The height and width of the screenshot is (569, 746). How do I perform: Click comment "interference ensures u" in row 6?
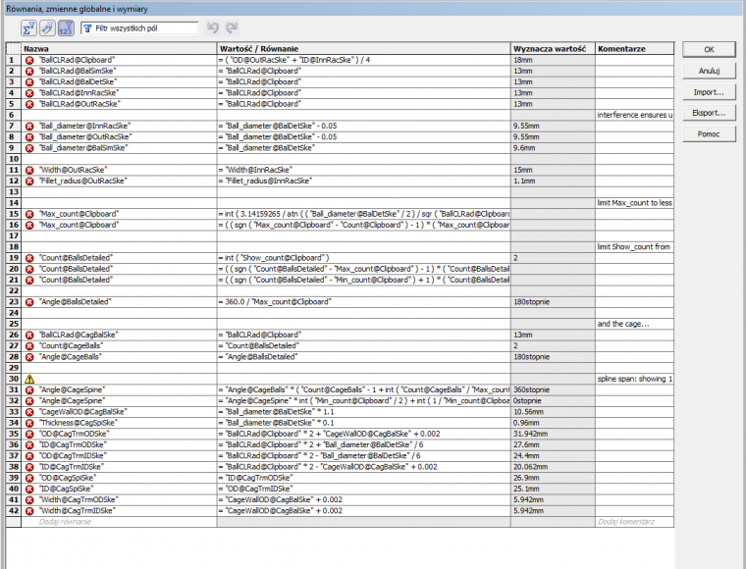click(x=635, y=115)
